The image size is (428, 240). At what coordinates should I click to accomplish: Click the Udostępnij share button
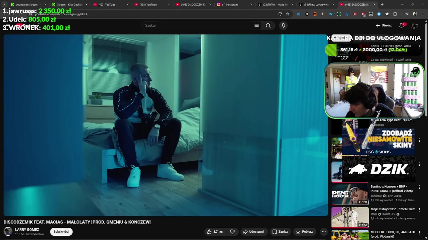tap(253, 232)
